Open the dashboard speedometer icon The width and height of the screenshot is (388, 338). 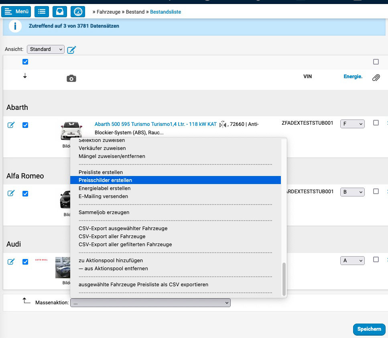(78, 12)
